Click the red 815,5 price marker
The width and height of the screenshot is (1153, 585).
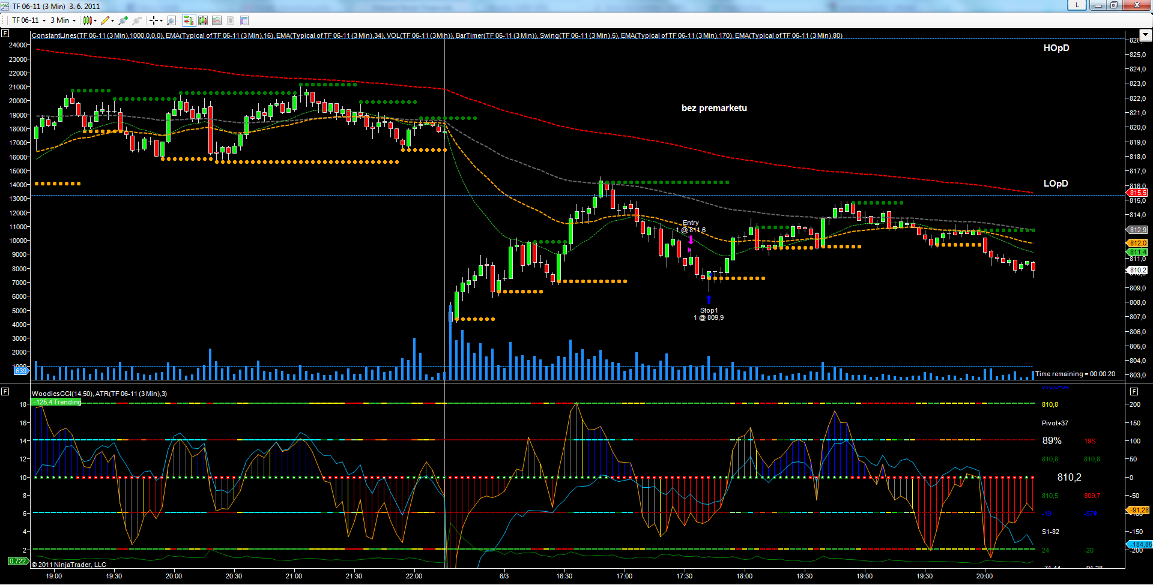[x=1137, y=193]
